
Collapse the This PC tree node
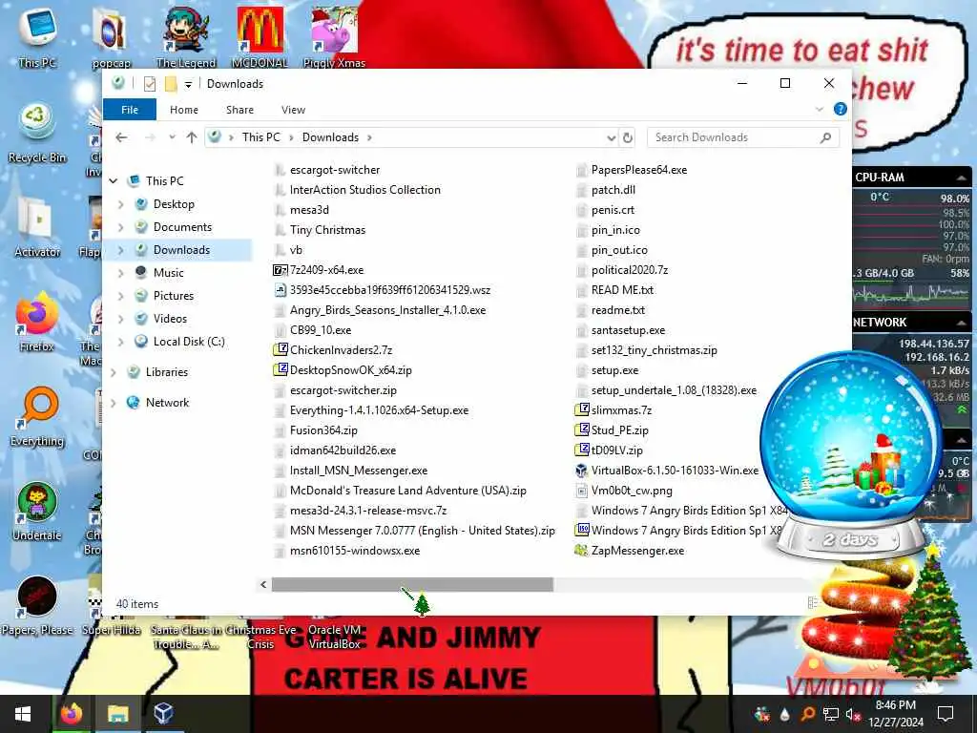[x=114, y=181]
